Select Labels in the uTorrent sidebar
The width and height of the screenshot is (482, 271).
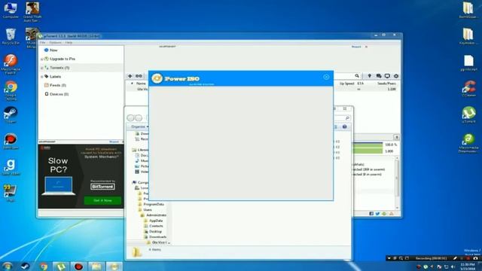click(x=55, y=77)
